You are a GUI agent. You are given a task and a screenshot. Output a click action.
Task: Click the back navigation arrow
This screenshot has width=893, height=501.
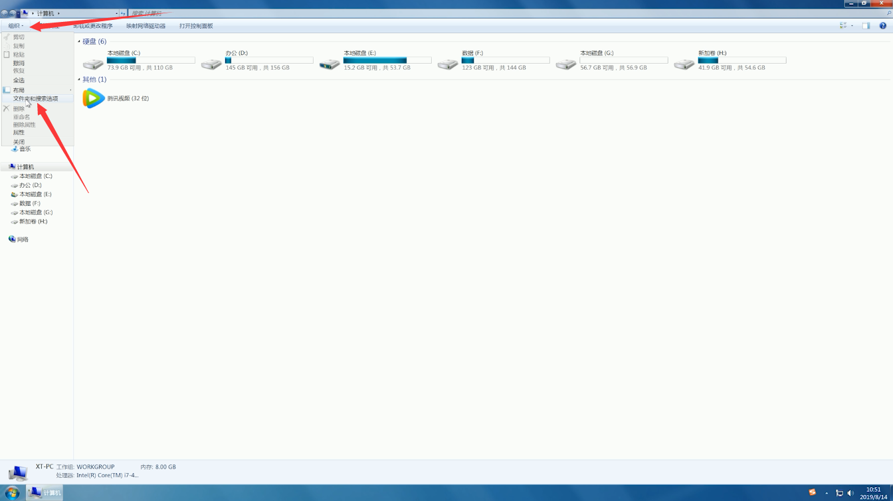[x=5, y=13]
